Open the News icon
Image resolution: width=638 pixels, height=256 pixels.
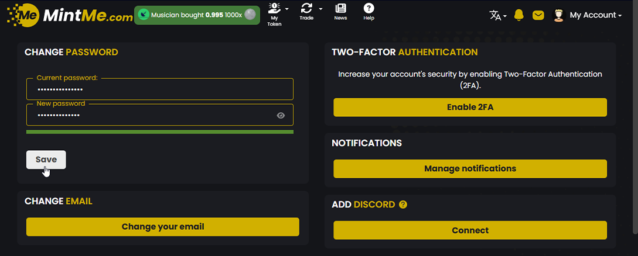[x=340, y=9]
